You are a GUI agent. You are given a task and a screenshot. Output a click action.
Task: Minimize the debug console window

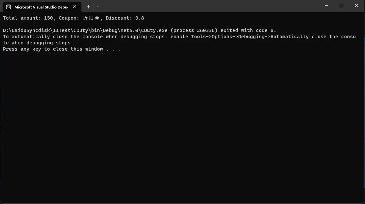(x=326, y=6)
